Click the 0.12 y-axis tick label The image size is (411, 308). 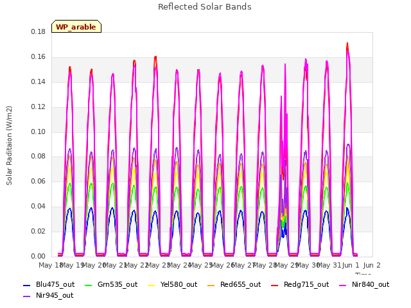tap(38, 107)
